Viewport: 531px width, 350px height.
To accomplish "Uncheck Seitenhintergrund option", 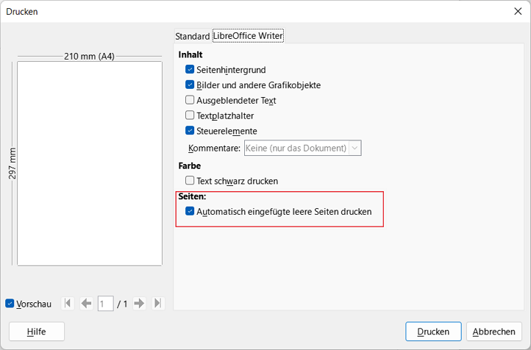I will 190,70.
